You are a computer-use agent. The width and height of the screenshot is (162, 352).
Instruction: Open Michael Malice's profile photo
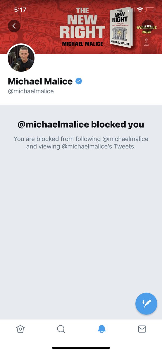point(21,58)
